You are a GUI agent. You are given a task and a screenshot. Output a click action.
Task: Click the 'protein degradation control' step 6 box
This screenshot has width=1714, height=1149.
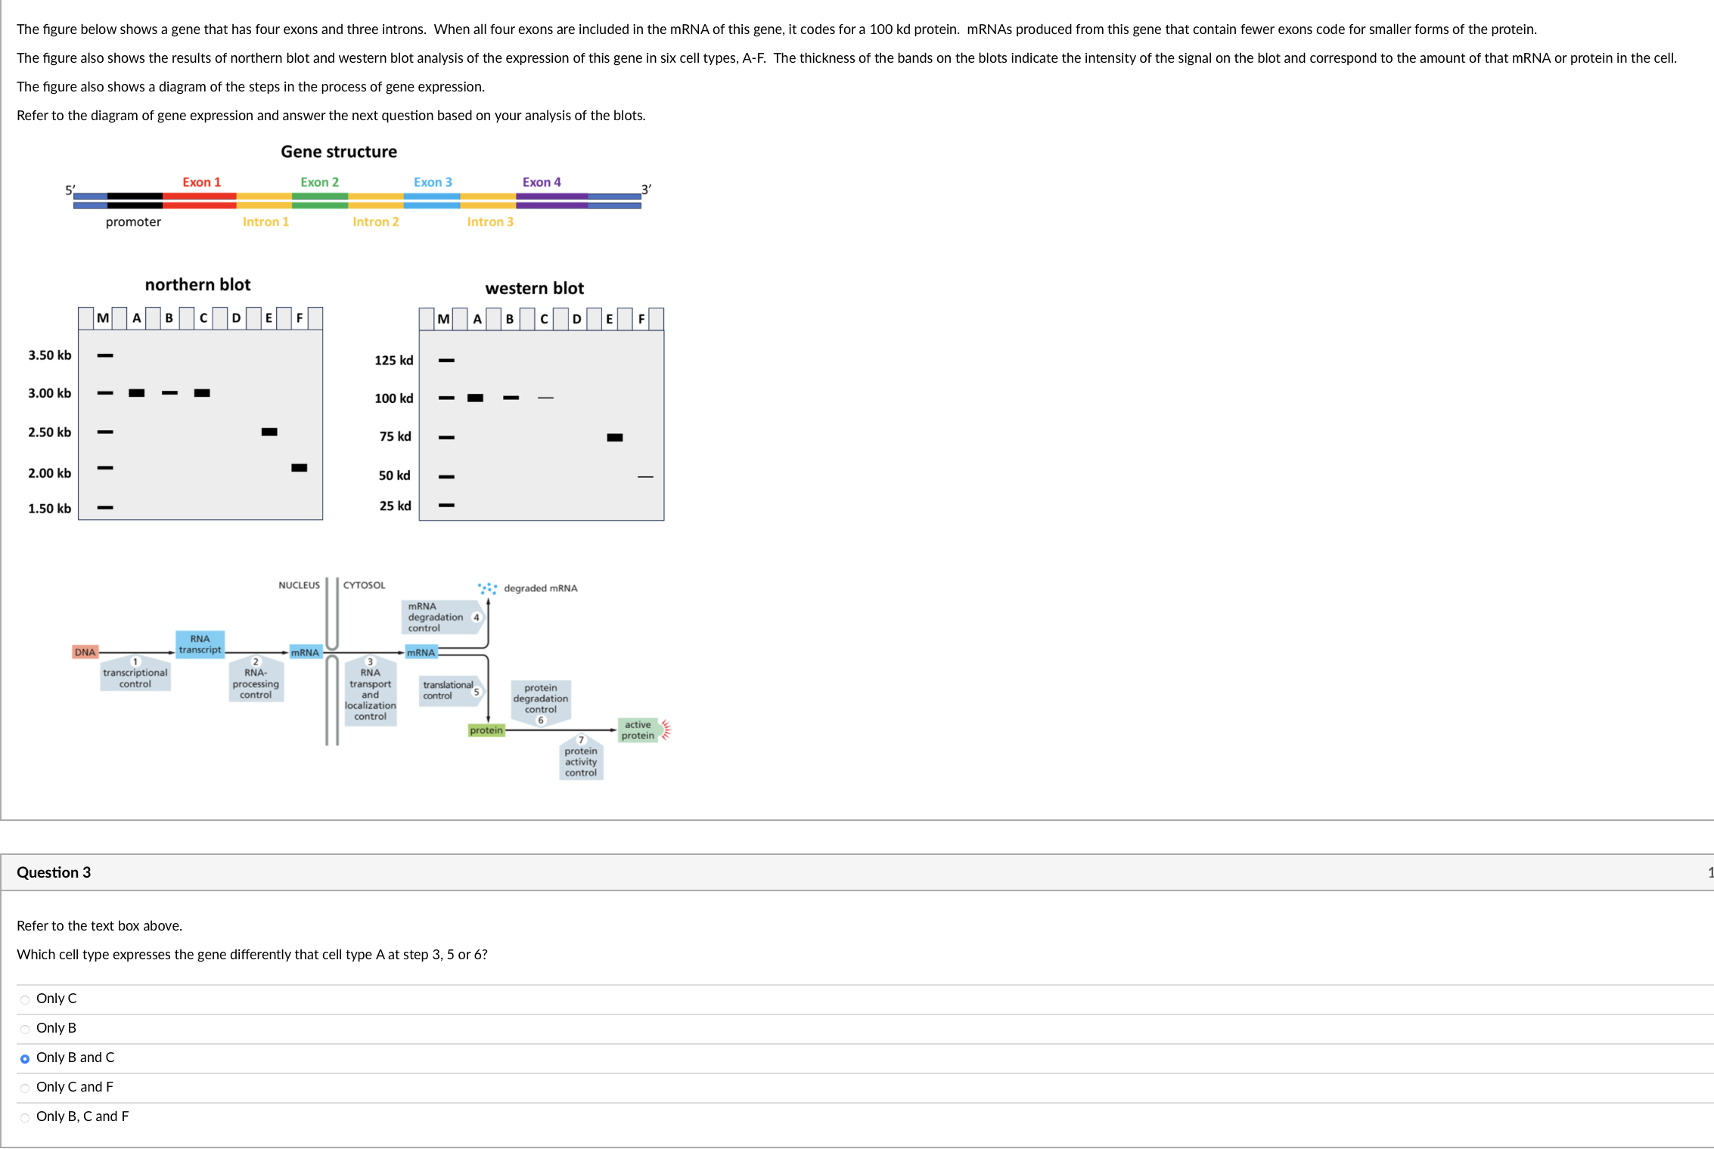[541, 703]
